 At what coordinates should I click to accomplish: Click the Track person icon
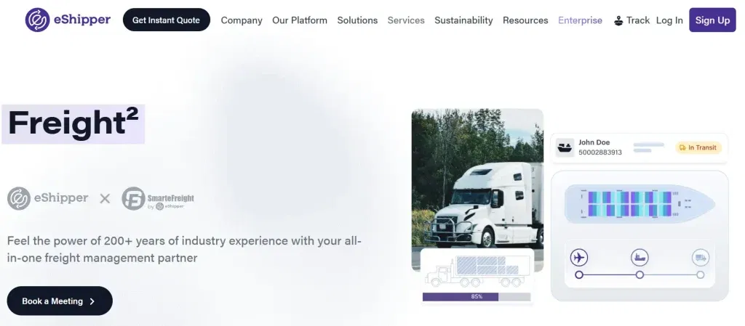(x=618, y=21)
